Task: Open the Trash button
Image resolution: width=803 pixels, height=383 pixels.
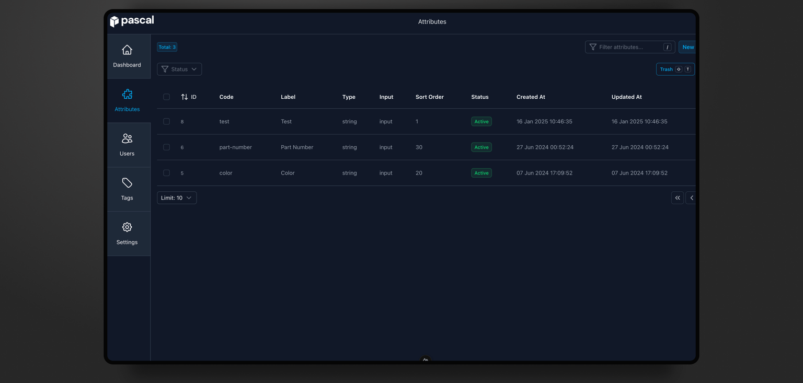Action: point(674,69)
